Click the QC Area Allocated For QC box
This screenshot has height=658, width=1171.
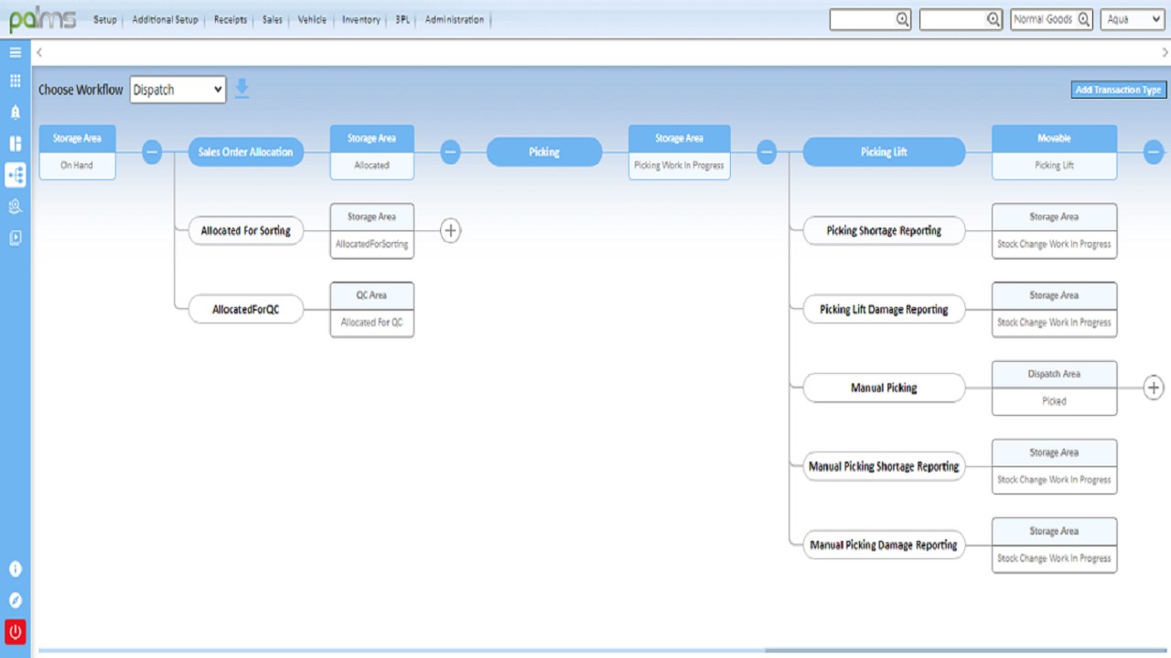click(372, 310)
